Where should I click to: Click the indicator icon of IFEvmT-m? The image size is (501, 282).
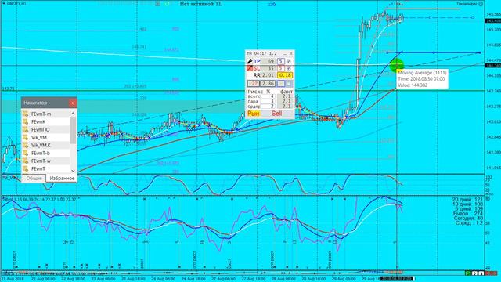click(26, 114)
